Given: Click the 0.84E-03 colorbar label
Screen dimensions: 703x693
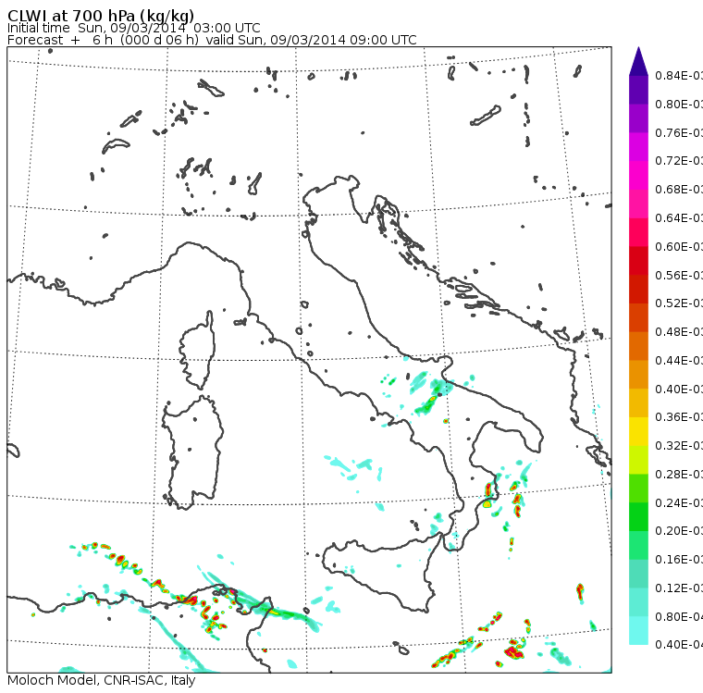Looking at the screenshot, I should pos(679,75).
